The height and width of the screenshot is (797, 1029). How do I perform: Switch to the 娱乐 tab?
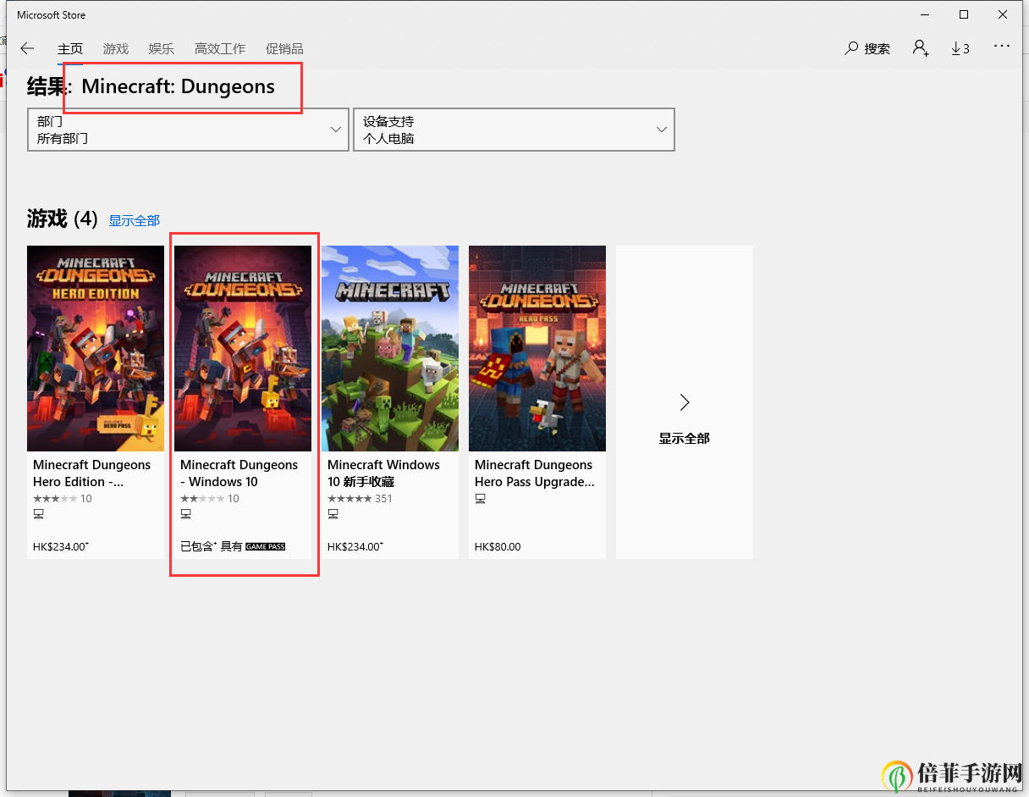[x=161, y=48]
